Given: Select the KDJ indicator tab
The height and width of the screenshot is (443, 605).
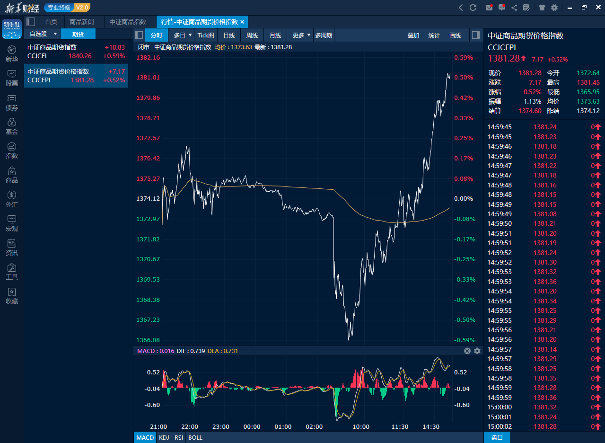Looking at the screenshot, I should (x=164, y=437).
